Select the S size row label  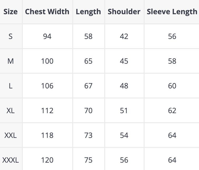(x=11, y=36)
